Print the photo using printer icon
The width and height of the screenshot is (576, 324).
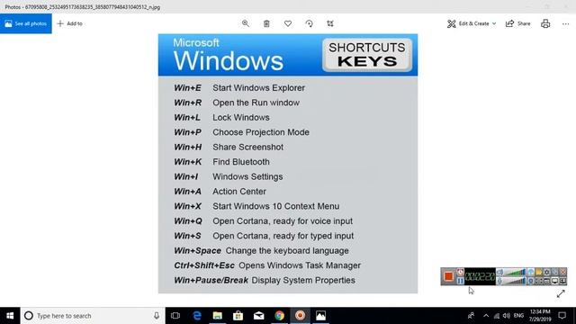click(545, 23)
